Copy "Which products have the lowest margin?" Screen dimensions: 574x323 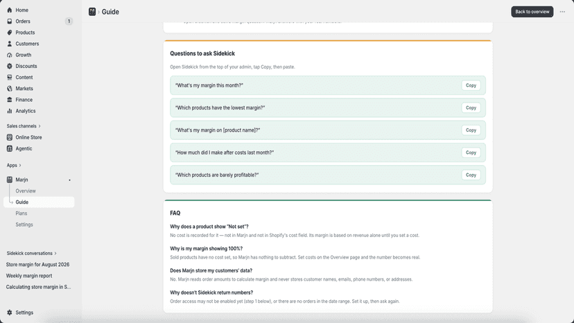(471, 107)
